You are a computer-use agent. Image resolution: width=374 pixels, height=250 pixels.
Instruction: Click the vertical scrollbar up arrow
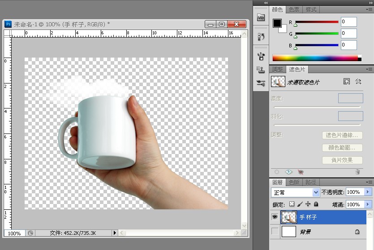244,34
